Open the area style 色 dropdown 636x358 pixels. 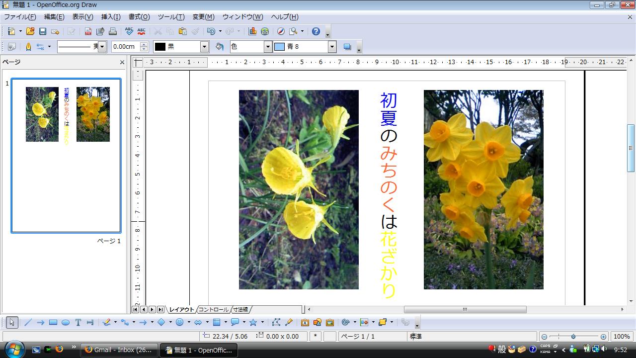[268, 47]
